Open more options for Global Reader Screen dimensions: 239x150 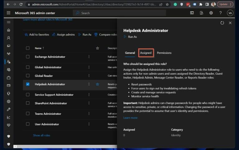pyautogui.click(x=89, y=76)
